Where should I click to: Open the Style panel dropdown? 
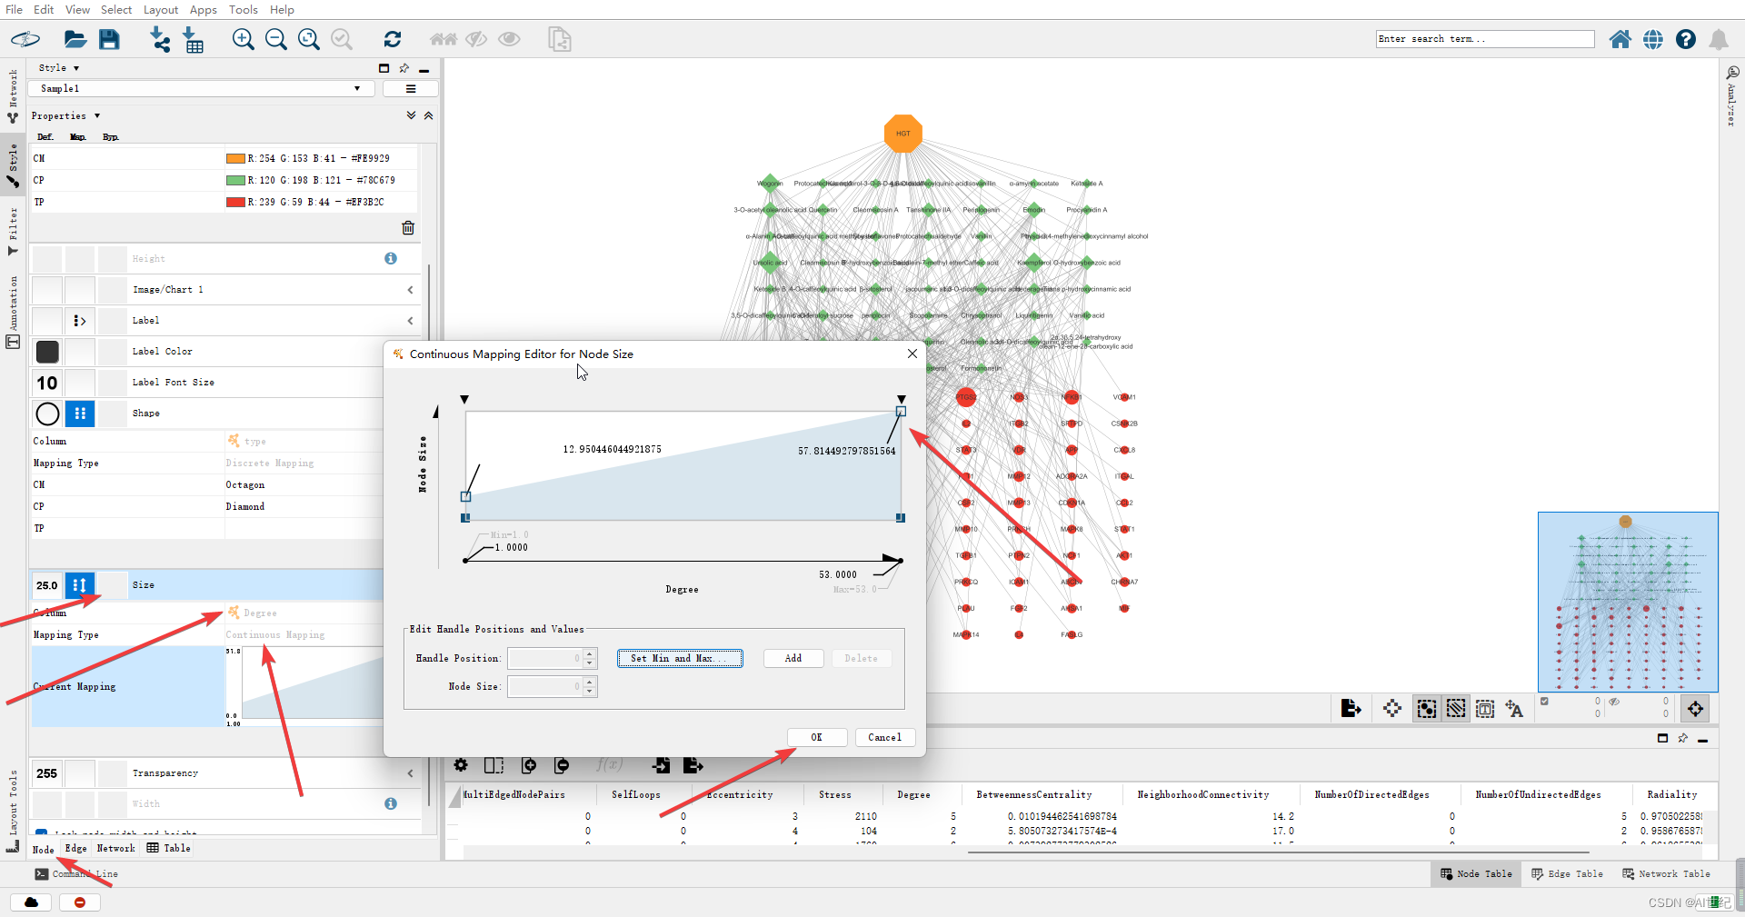pos(59,68)
